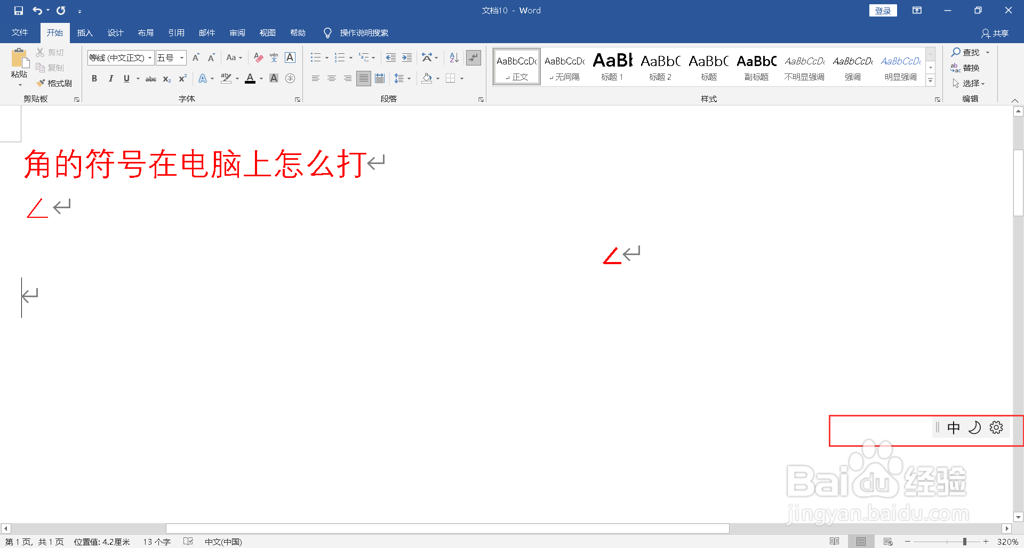Toggle justified text alignment
Viewport: 1024px width, 548px height.
tap(364, 78)
